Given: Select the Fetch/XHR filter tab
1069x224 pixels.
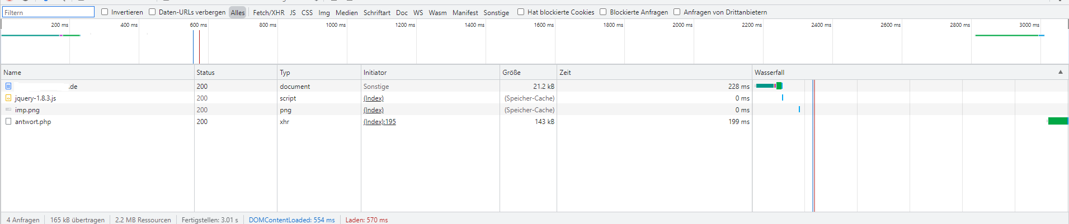Looking at the screenshot, I should (x=269, y=12).
